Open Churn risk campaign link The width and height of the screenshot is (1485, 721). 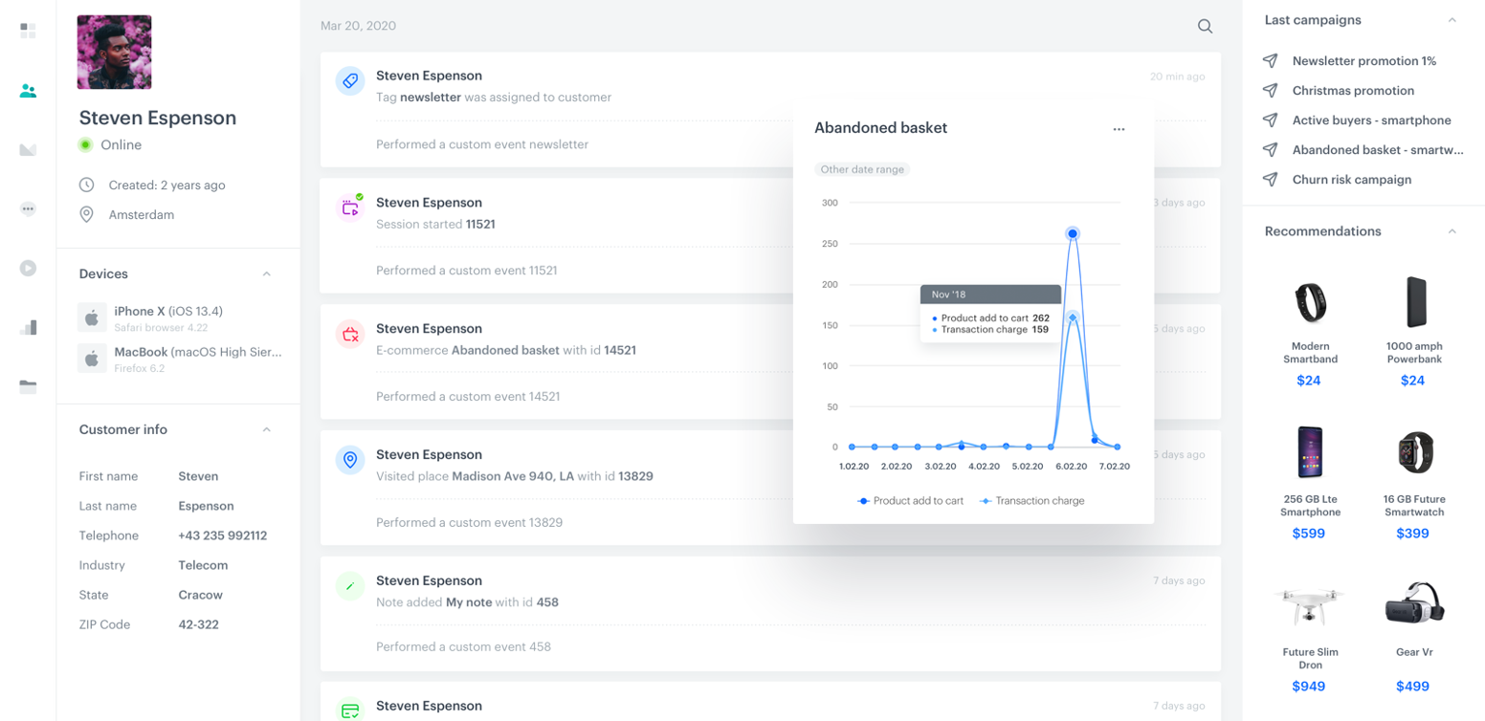[x=1352, y=179]
